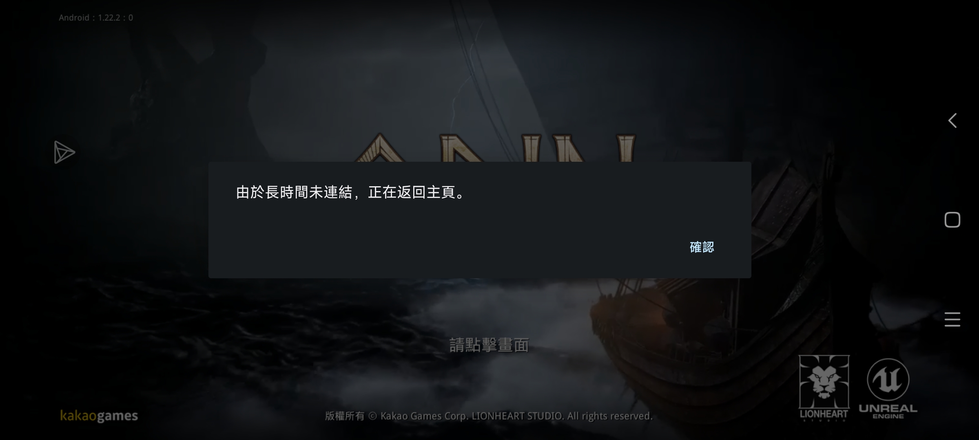Tap the UNREAL ENGINE text under logo
Viewport: 979px width, 440px height.
coord(888,411)
